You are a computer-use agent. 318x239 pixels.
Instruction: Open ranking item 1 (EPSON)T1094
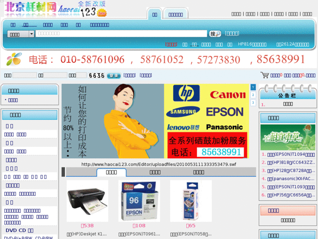(x=291, y=154)
